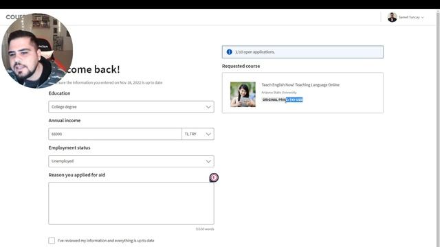This screenshot has height=247, width=440.
Task: Click the Reason you applied for aid label
Action: click(x=76, y=175)
